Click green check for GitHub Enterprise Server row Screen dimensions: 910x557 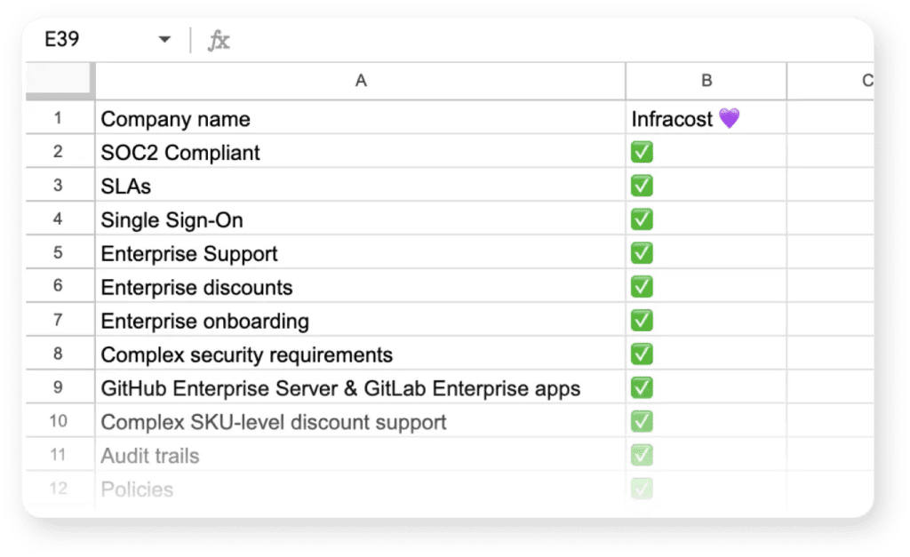tap(642, 387)
